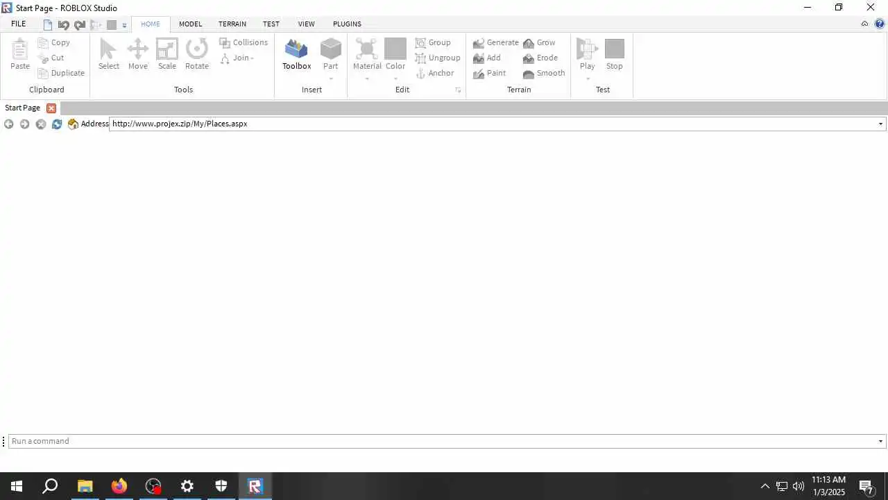Expand the Part dropdown arrow

click(331, 78)
